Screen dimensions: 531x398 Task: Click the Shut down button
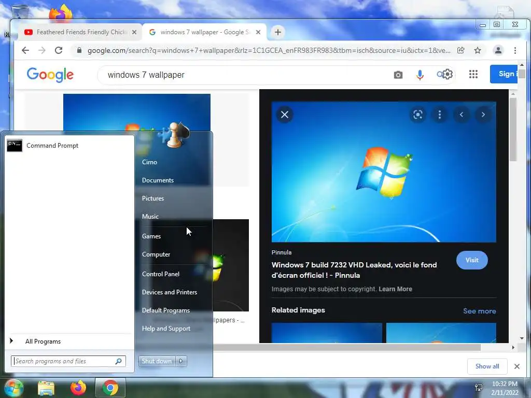(x=157, y=361)
